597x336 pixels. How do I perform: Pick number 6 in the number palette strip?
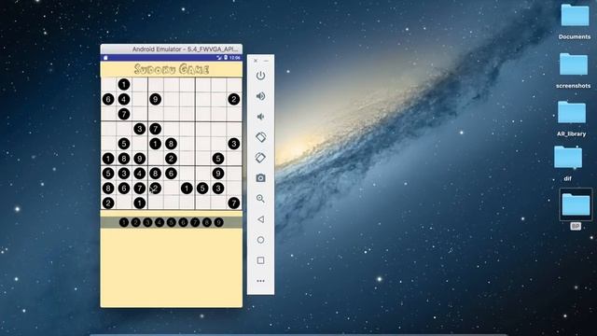click(183, 222)
